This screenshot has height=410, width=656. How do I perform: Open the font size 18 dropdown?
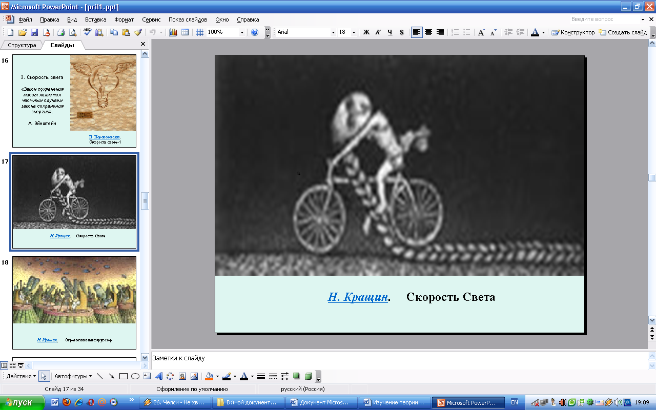pyautogui.click(x=354, y=32)
